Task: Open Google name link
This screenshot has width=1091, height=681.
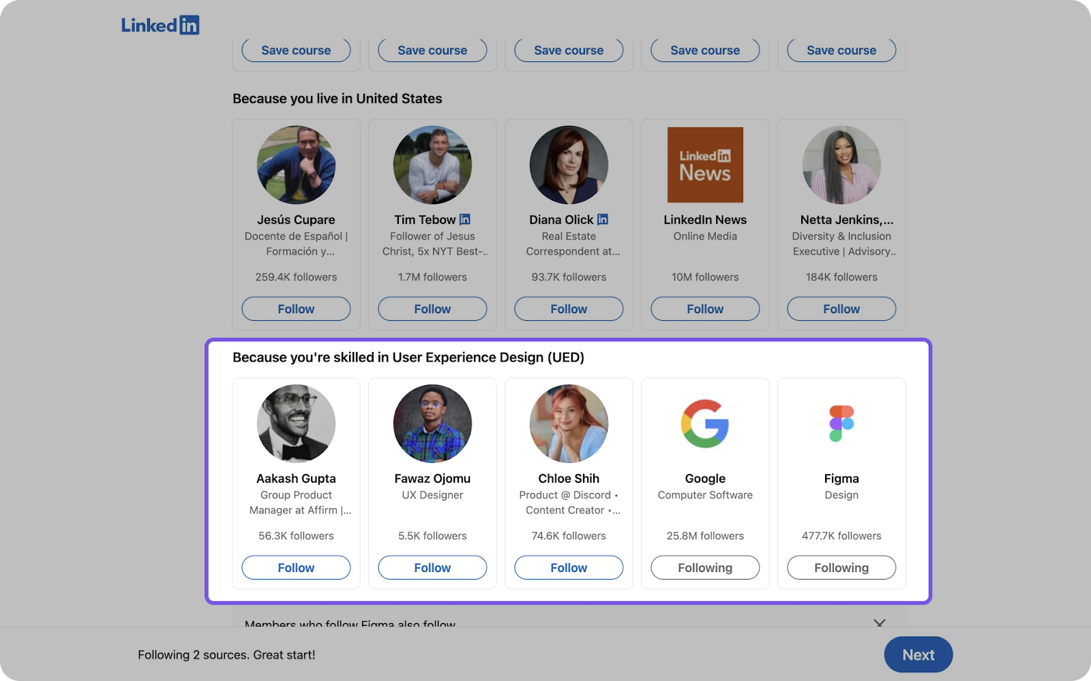Action: point(705,479)
